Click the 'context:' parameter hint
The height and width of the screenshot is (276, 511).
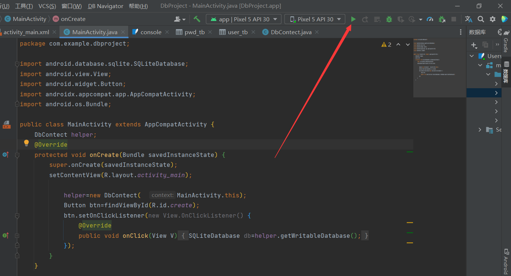point(162,196)
